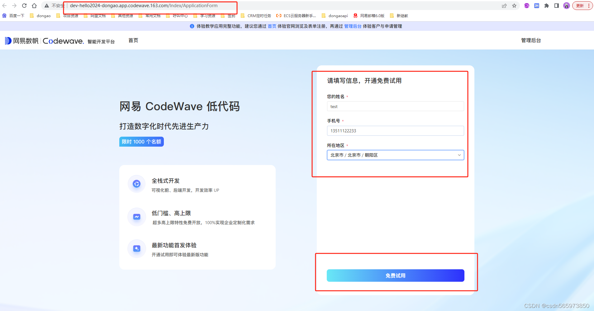Open the 网易邮箱6.0版 bookmark
This screenshot has height=311, width=594.
point(369,16)
